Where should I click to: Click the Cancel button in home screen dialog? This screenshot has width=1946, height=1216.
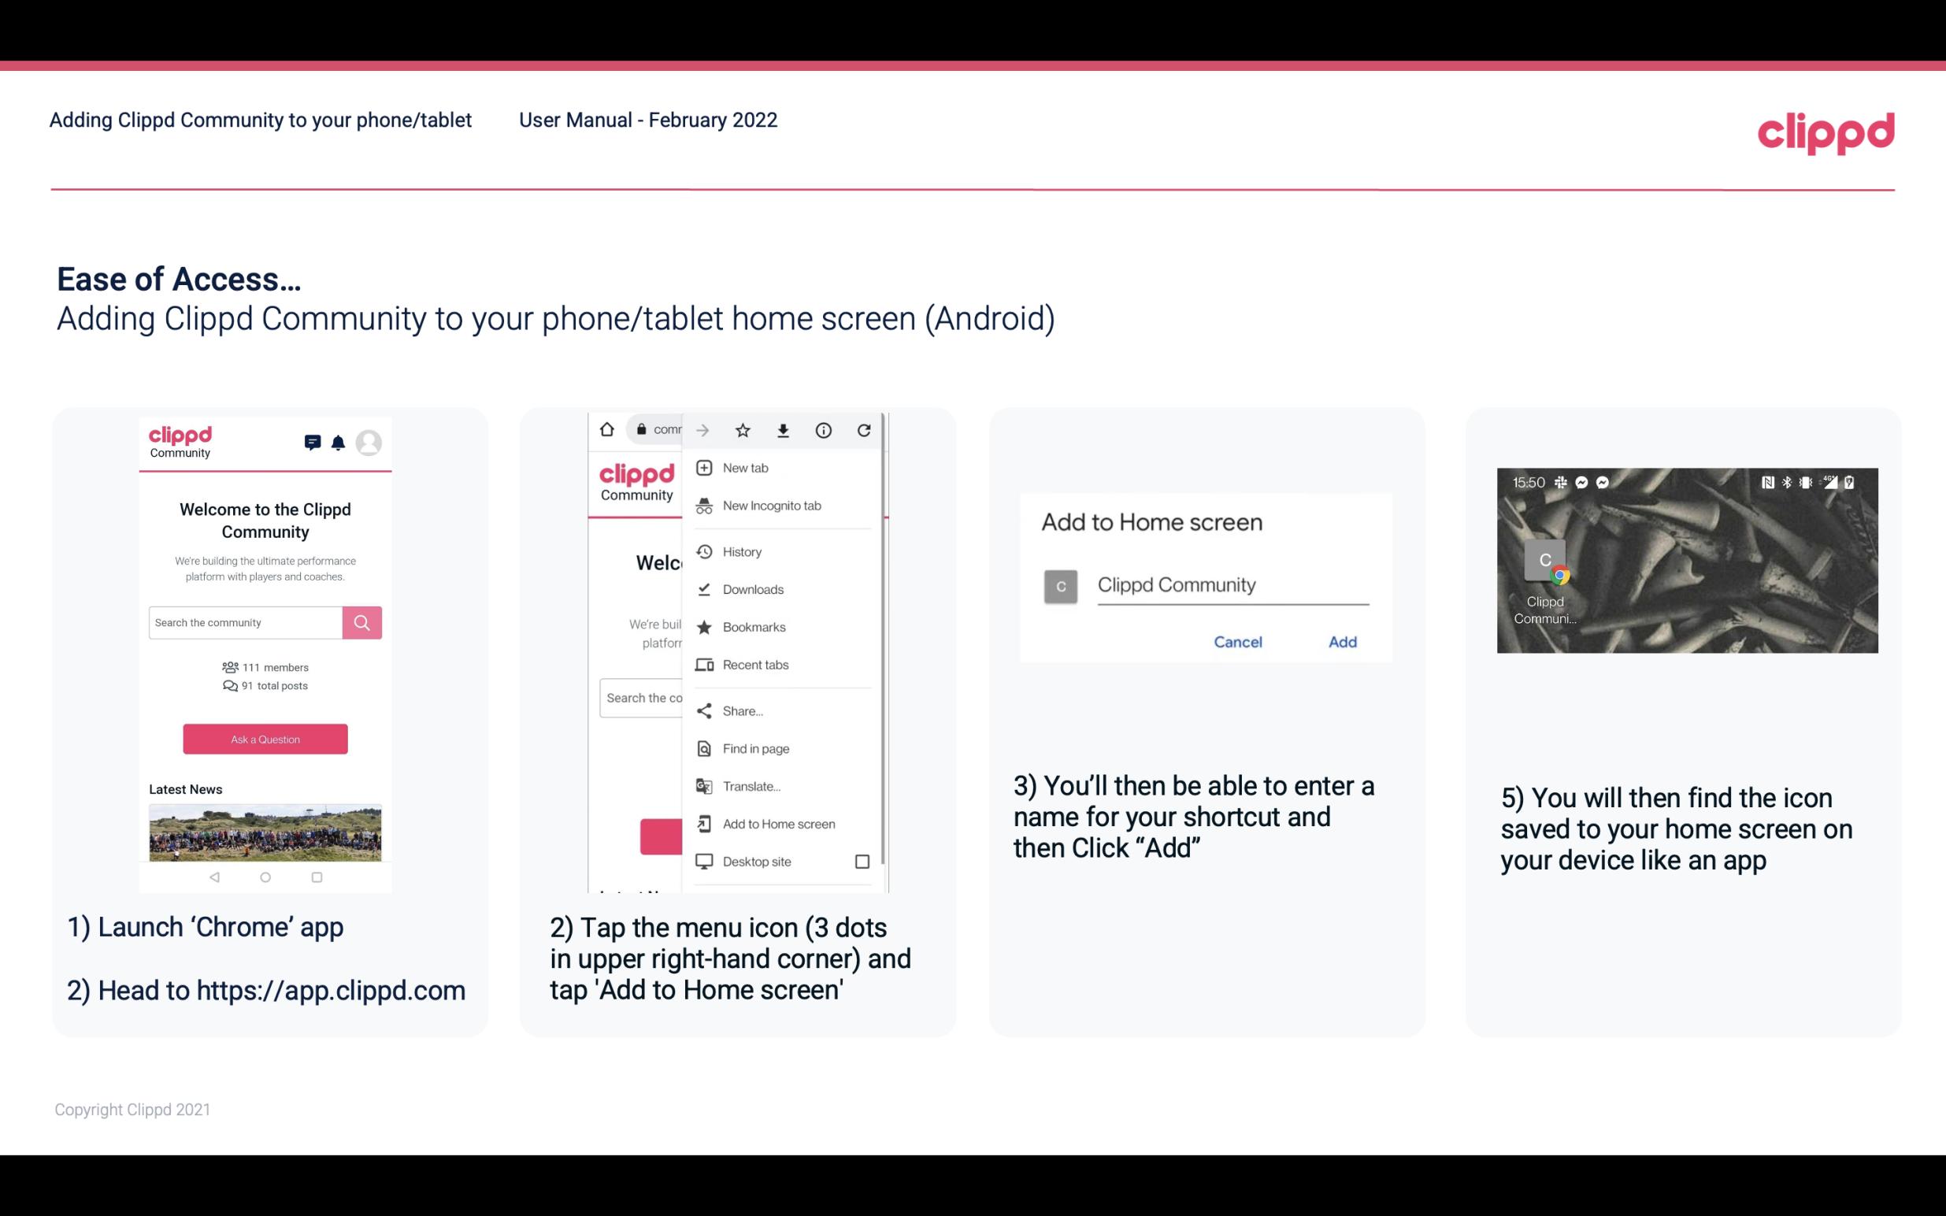click(1237, 640)
